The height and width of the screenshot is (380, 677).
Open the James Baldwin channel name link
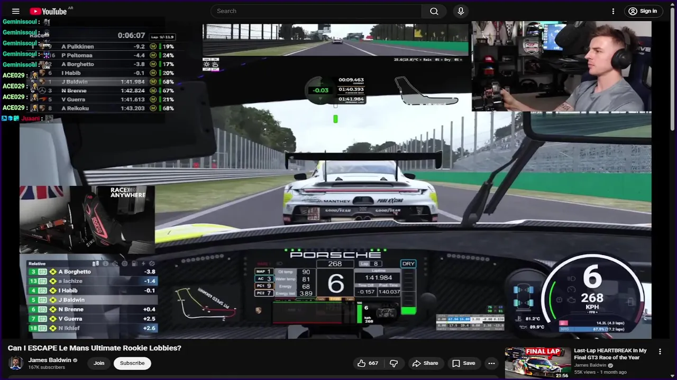tap(49, 360)
